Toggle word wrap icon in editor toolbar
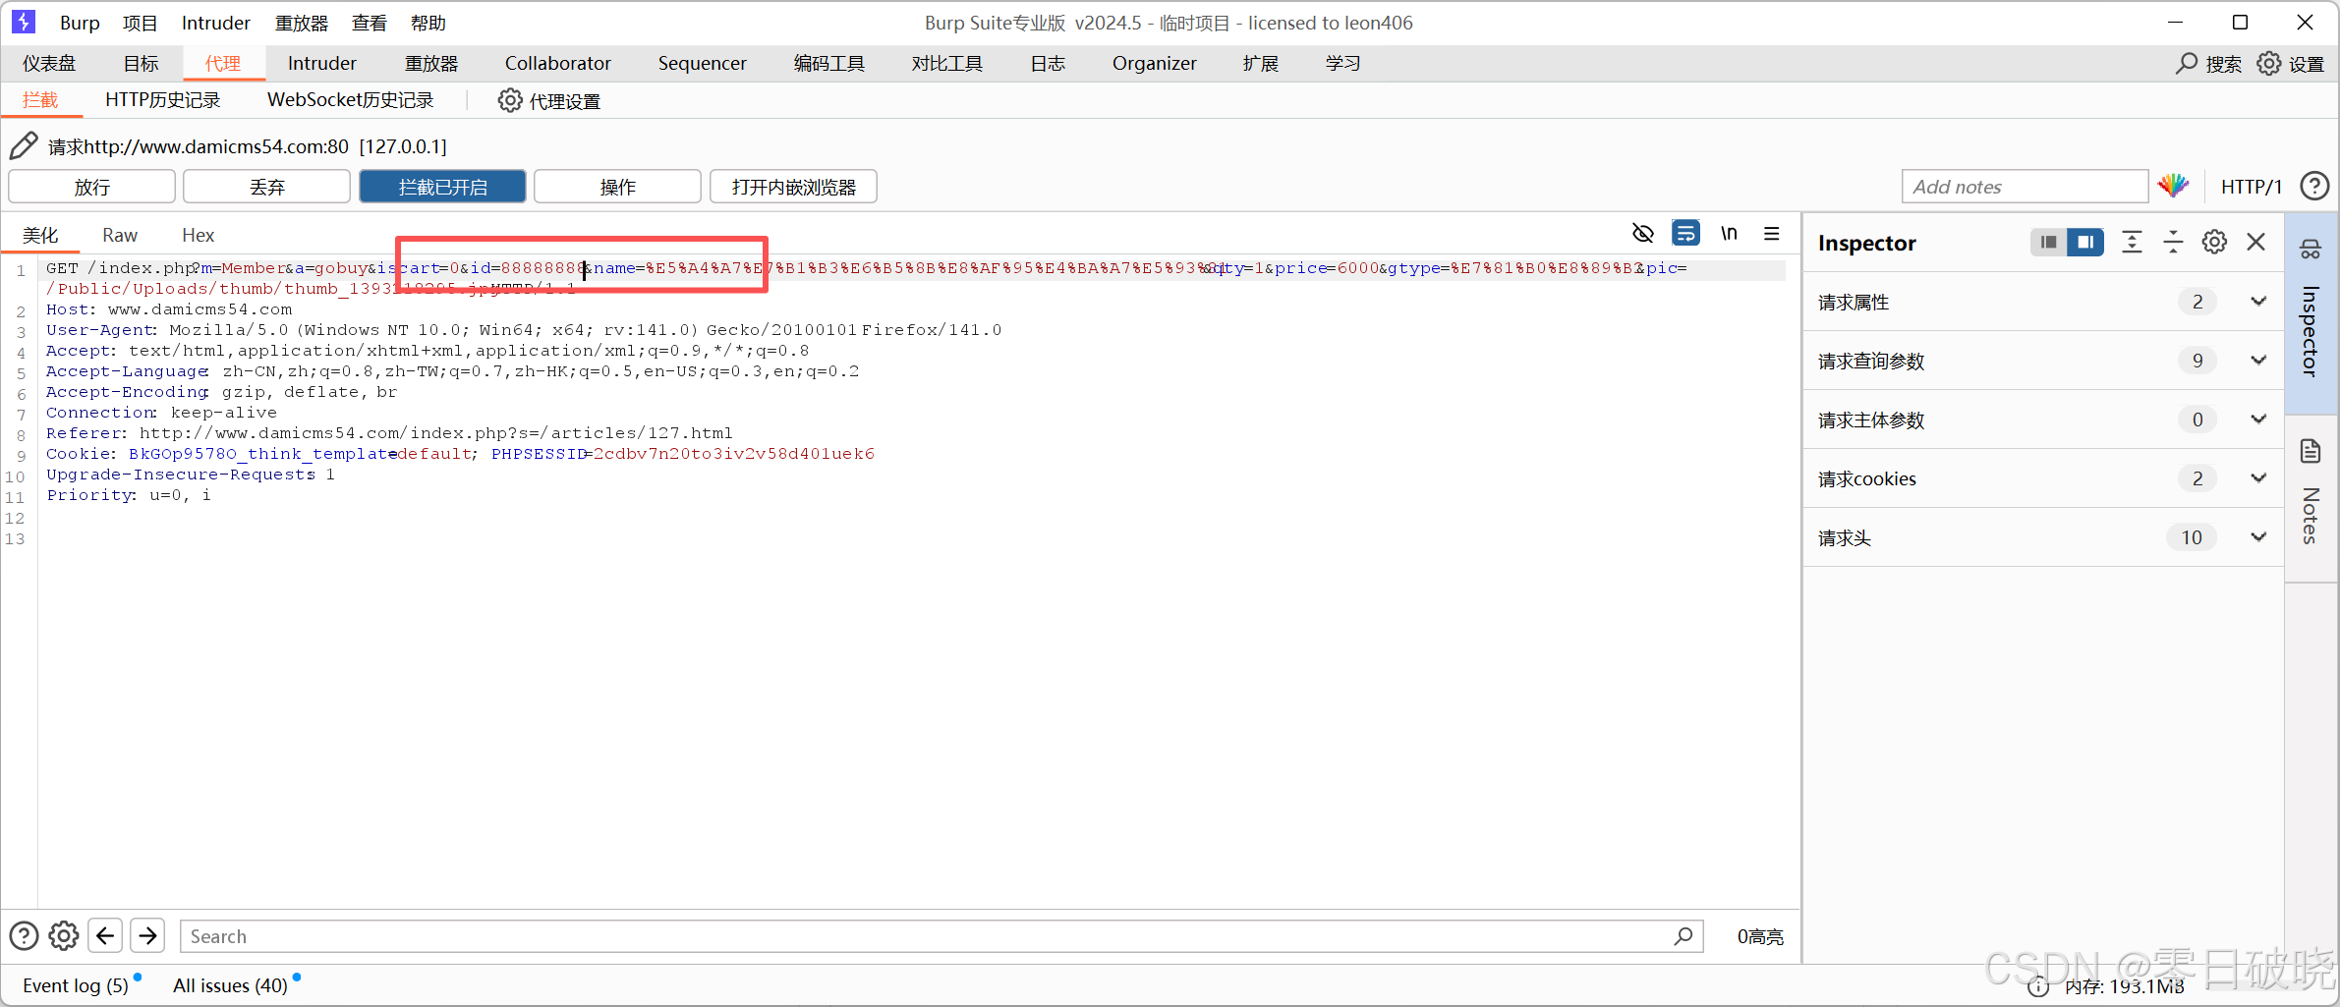The image size is (2340, 1007). [x=1685, y=234]
